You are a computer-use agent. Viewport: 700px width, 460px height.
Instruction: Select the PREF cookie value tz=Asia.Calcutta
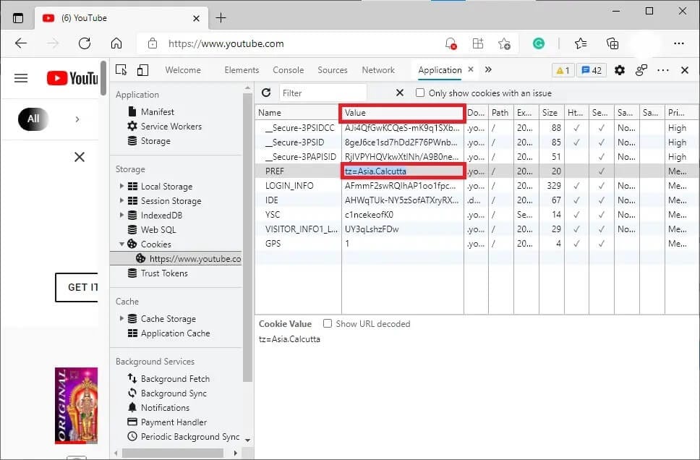click(375, 171)
